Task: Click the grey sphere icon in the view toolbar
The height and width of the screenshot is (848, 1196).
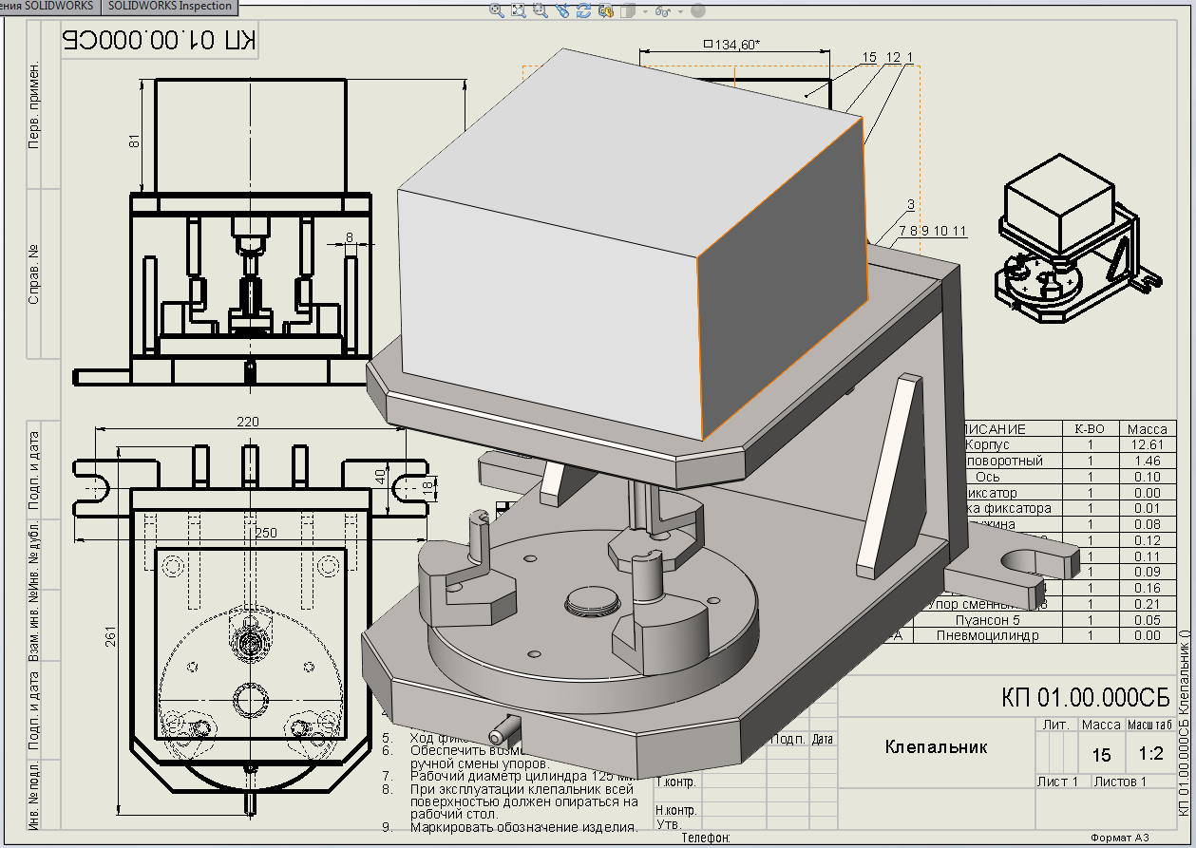Action: click(698, 10)
